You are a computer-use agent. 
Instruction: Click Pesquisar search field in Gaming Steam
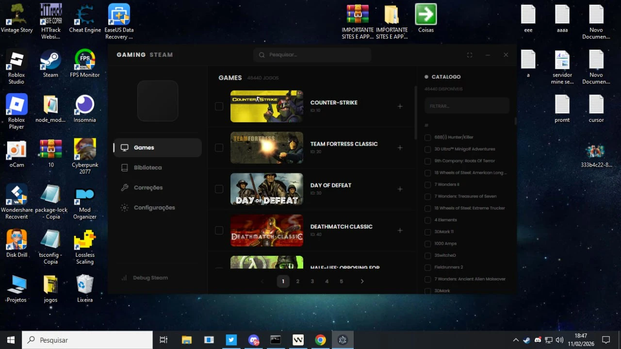click(x=312, y=55)
